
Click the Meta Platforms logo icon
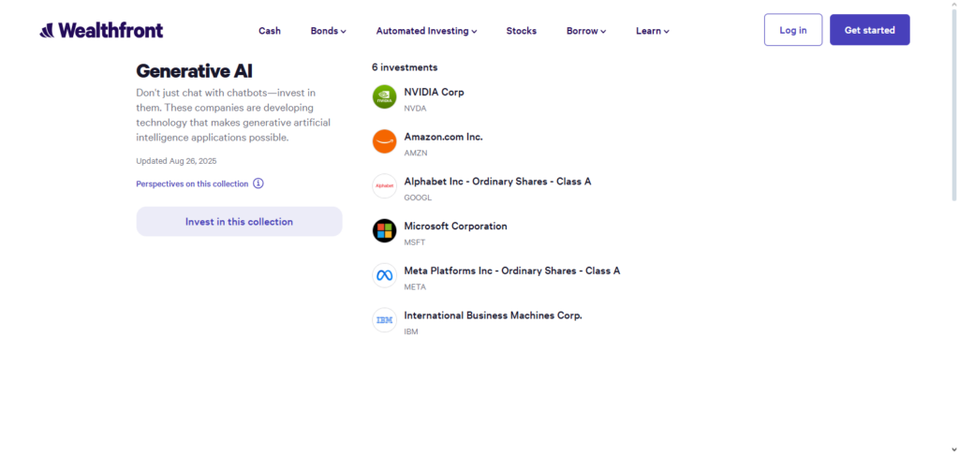385,275
